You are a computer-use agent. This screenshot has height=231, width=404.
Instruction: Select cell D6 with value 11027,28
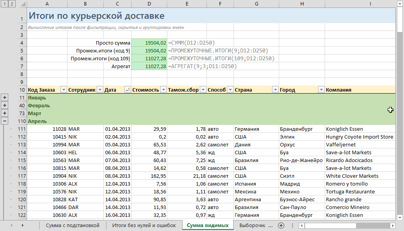coord(149,58)
